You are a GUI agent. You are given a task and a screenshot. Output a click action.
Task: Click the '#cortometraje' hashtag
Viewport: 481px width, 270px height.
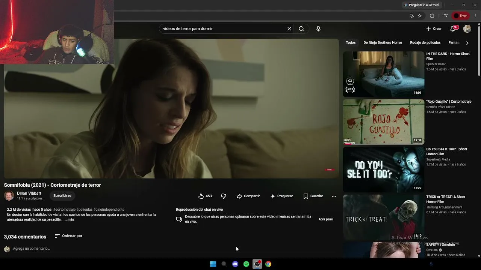[64, 210]
